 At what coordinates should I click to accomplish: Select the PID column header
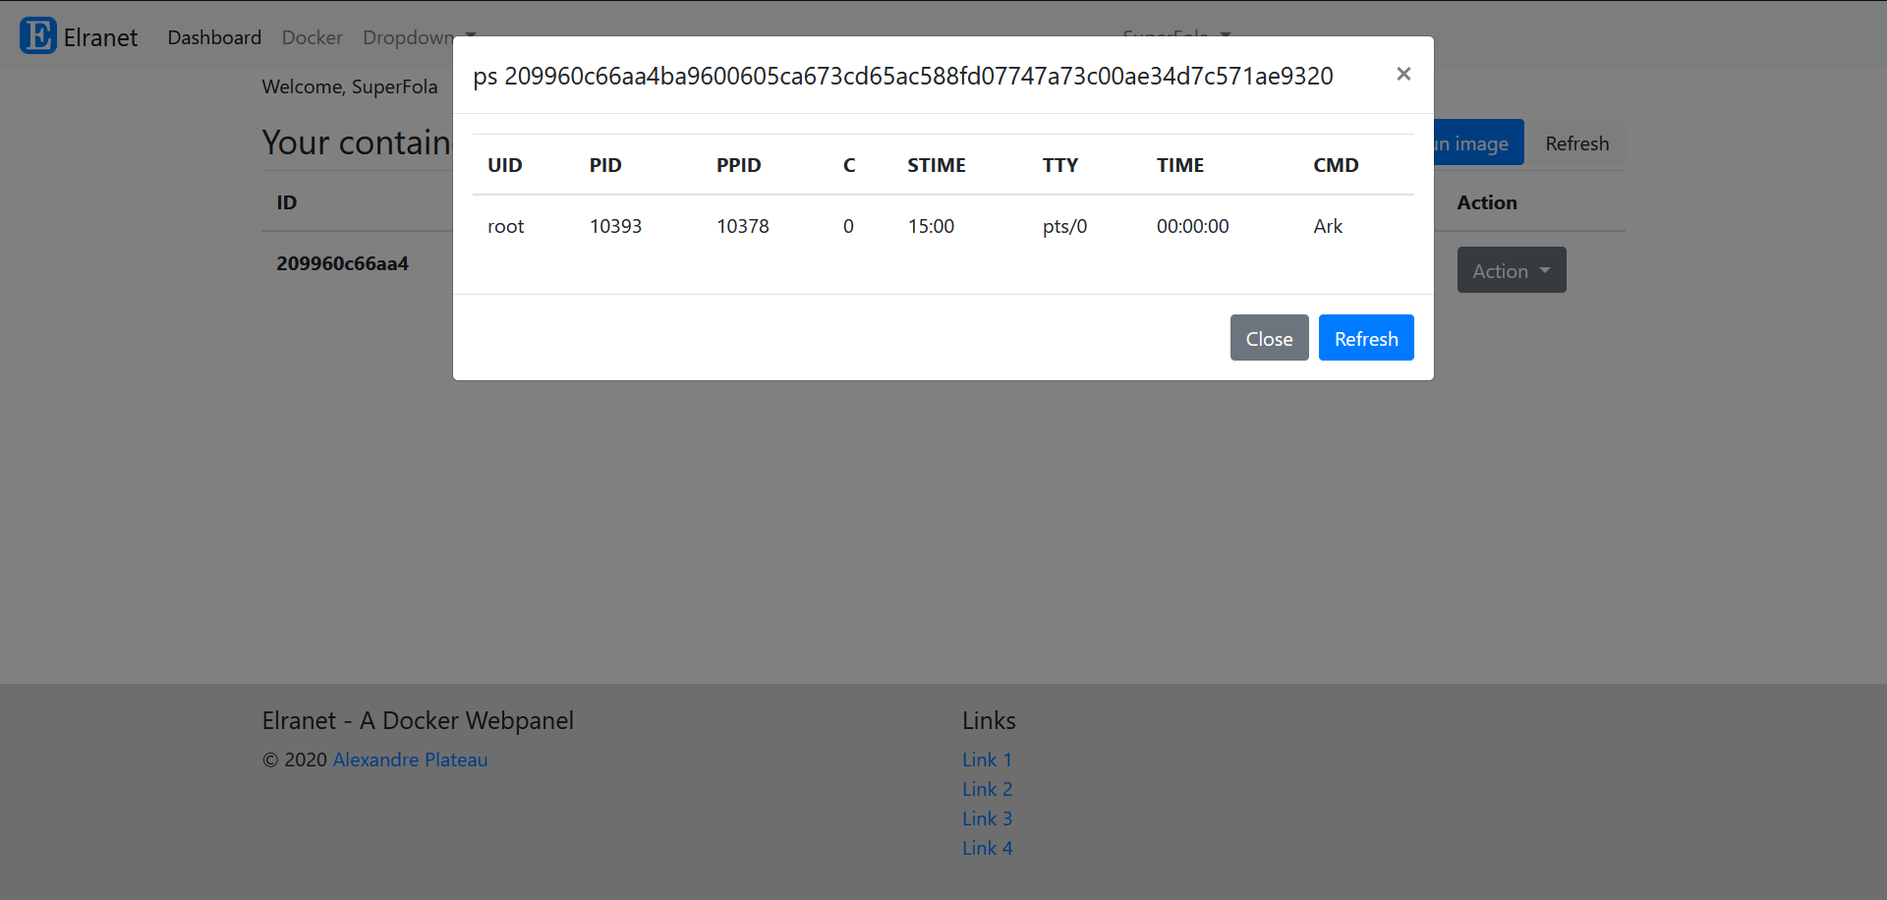click(605, 165)
